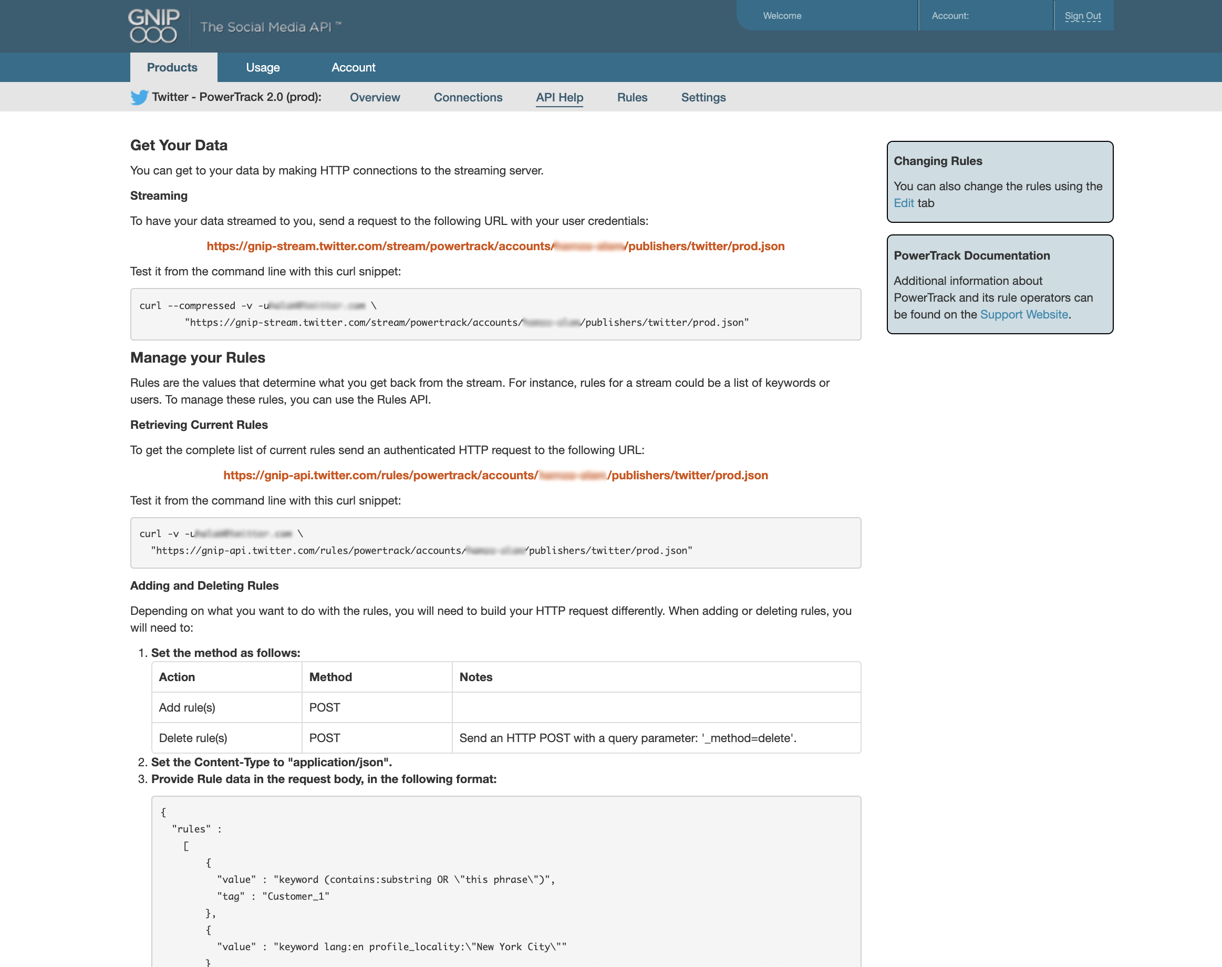Open the Products tab
1222x967 pixels.
tap(172, 67)
